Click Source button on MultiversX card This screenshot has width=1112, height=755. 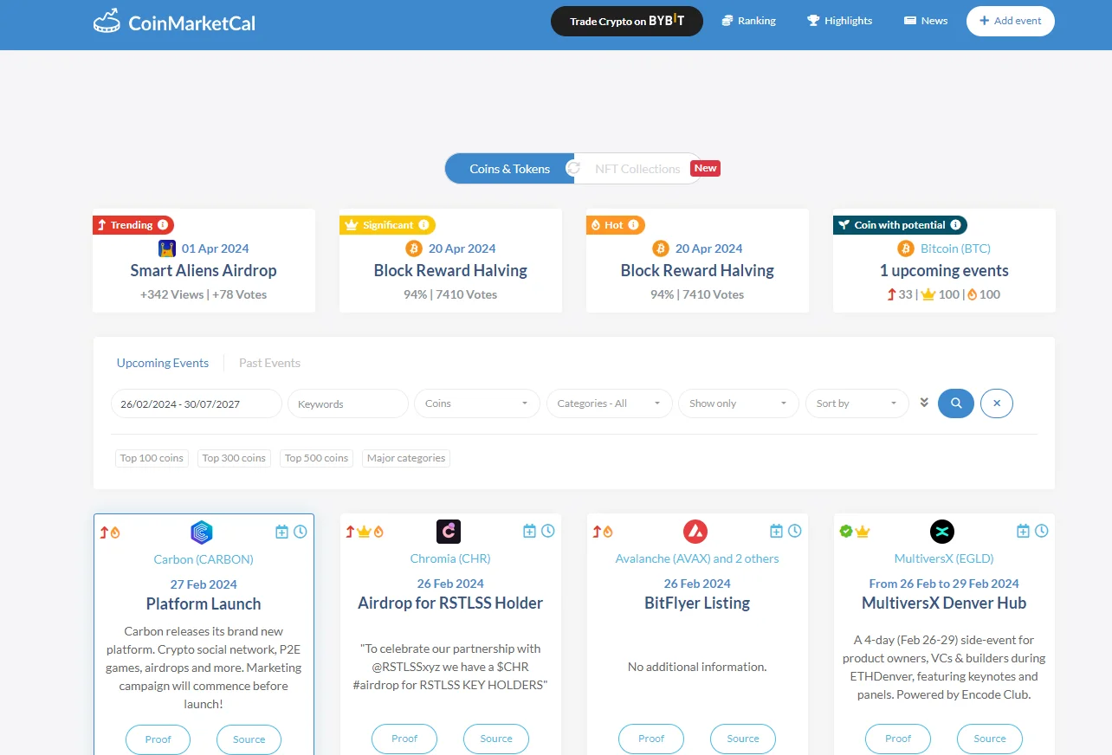pyautogui.click(x=990, y=739)
